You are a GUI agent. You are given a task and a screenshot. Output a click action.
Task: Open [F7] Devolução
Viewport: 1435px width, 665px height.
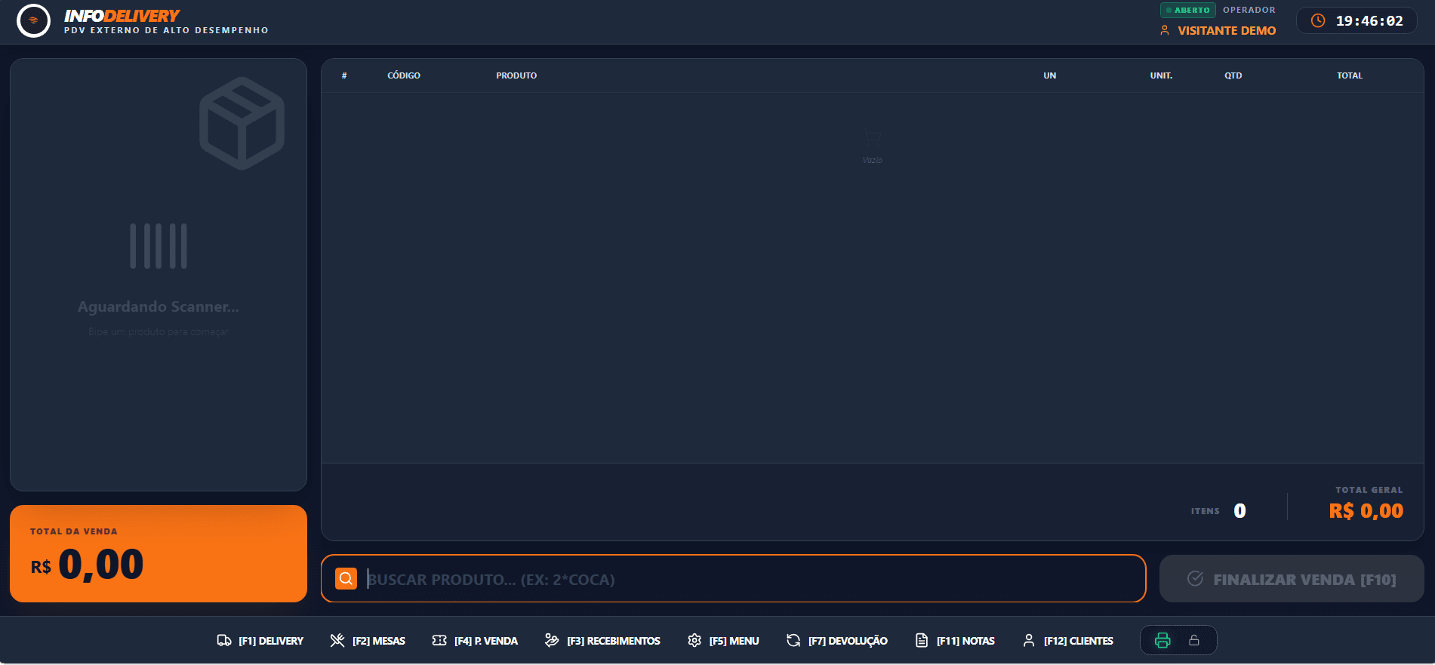tap(836, 640)
